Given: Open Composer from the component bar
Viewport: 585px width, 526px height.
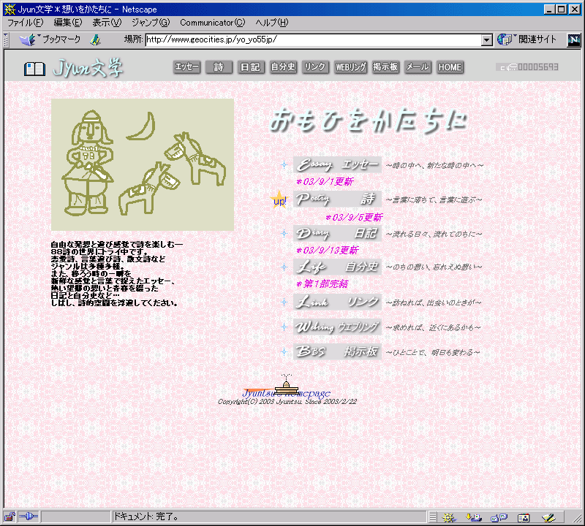Looking at the screenshot, I should 548,517.
